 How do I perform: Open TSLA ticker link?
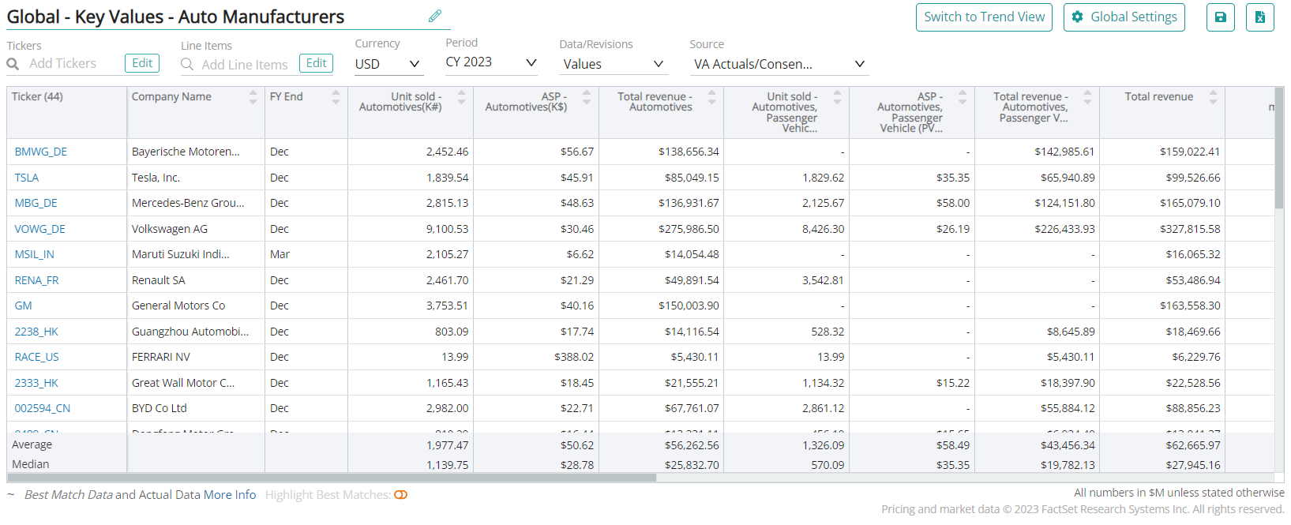[26, 178]
